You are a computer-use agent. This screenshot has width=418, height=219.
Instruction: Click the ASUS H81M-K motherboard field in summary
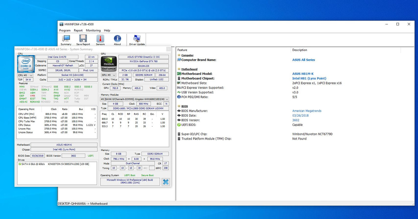pyautogui.click(x=64, y=145)
